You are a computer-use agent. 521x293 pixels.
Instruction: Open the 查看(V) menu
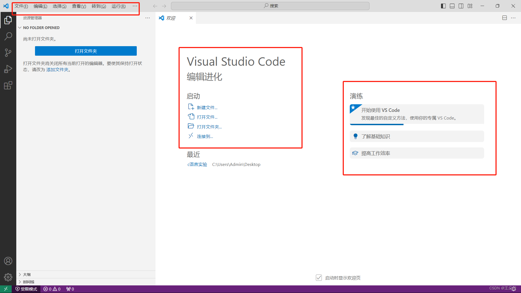pos(79,6)
